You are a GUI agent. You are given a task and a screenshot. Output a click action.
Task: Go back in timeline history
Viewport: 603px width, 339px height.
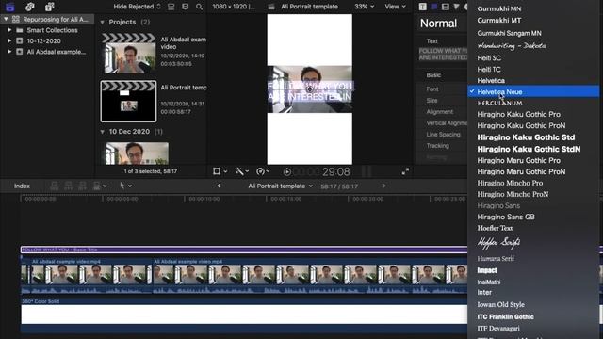[x=219, y=186]
